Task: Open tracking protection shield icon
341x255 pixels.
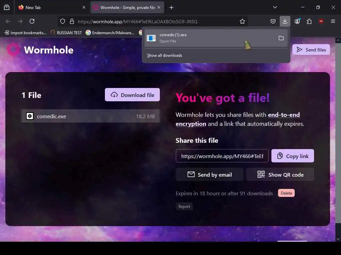Action: (x=63, y=21)
